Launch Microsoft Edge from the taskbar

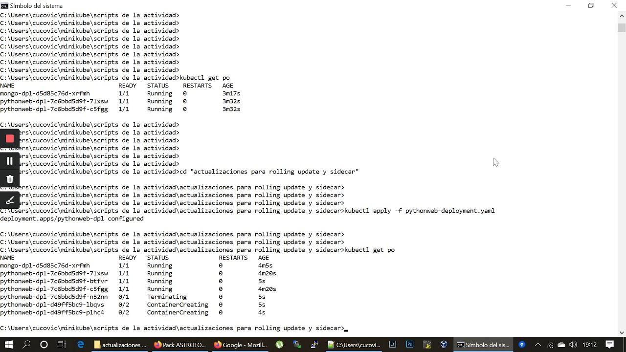81,345
